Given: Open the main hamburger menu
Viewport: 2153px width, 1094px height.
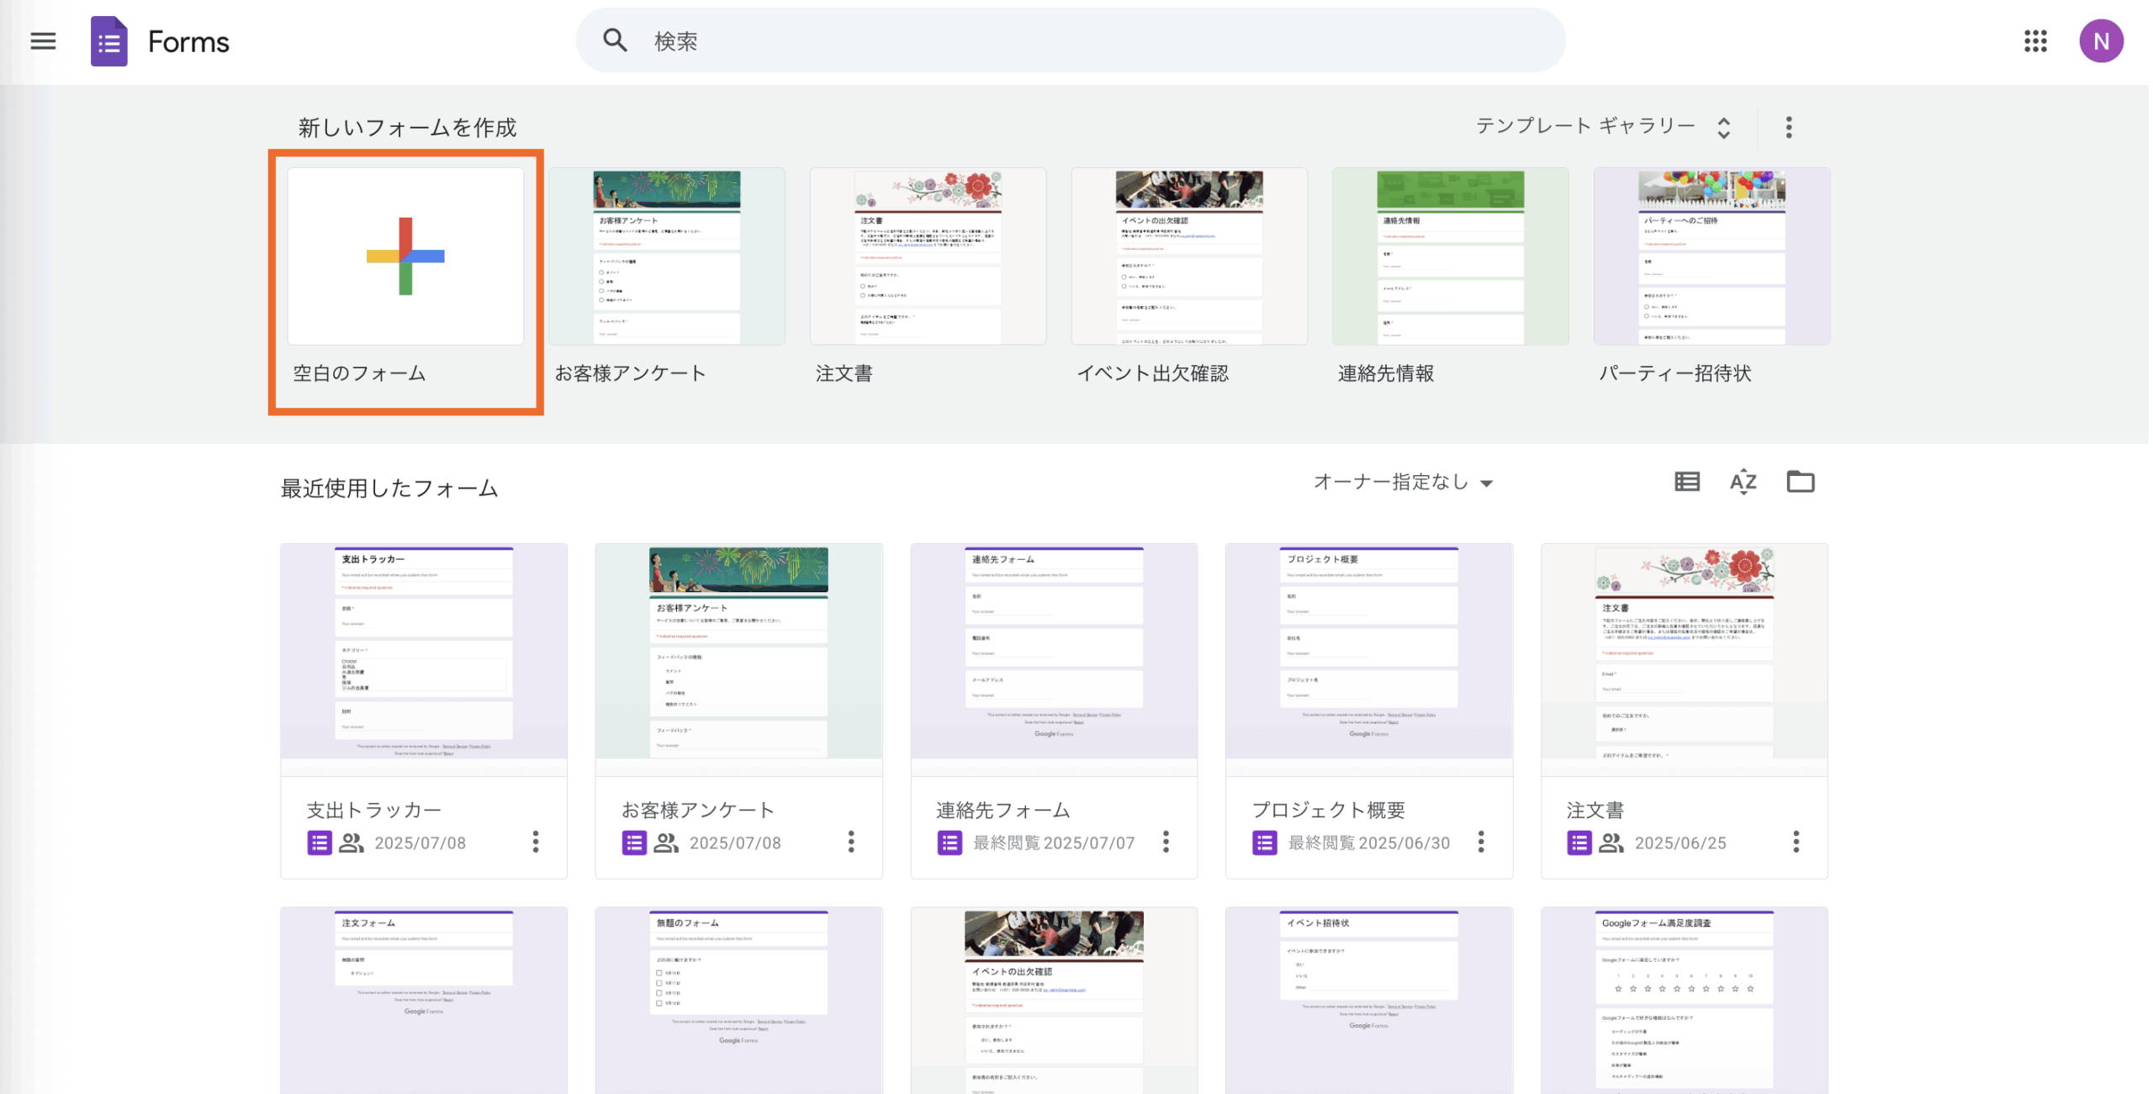Looking at the screenshot, I should pyautogui.click(x=43, y=41).
